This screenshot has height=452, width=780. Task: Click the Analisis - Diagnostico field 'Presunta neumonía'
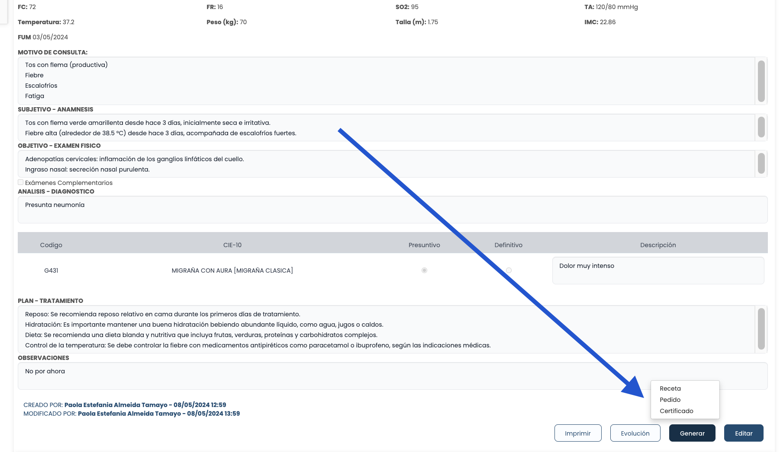coord(393,210)
